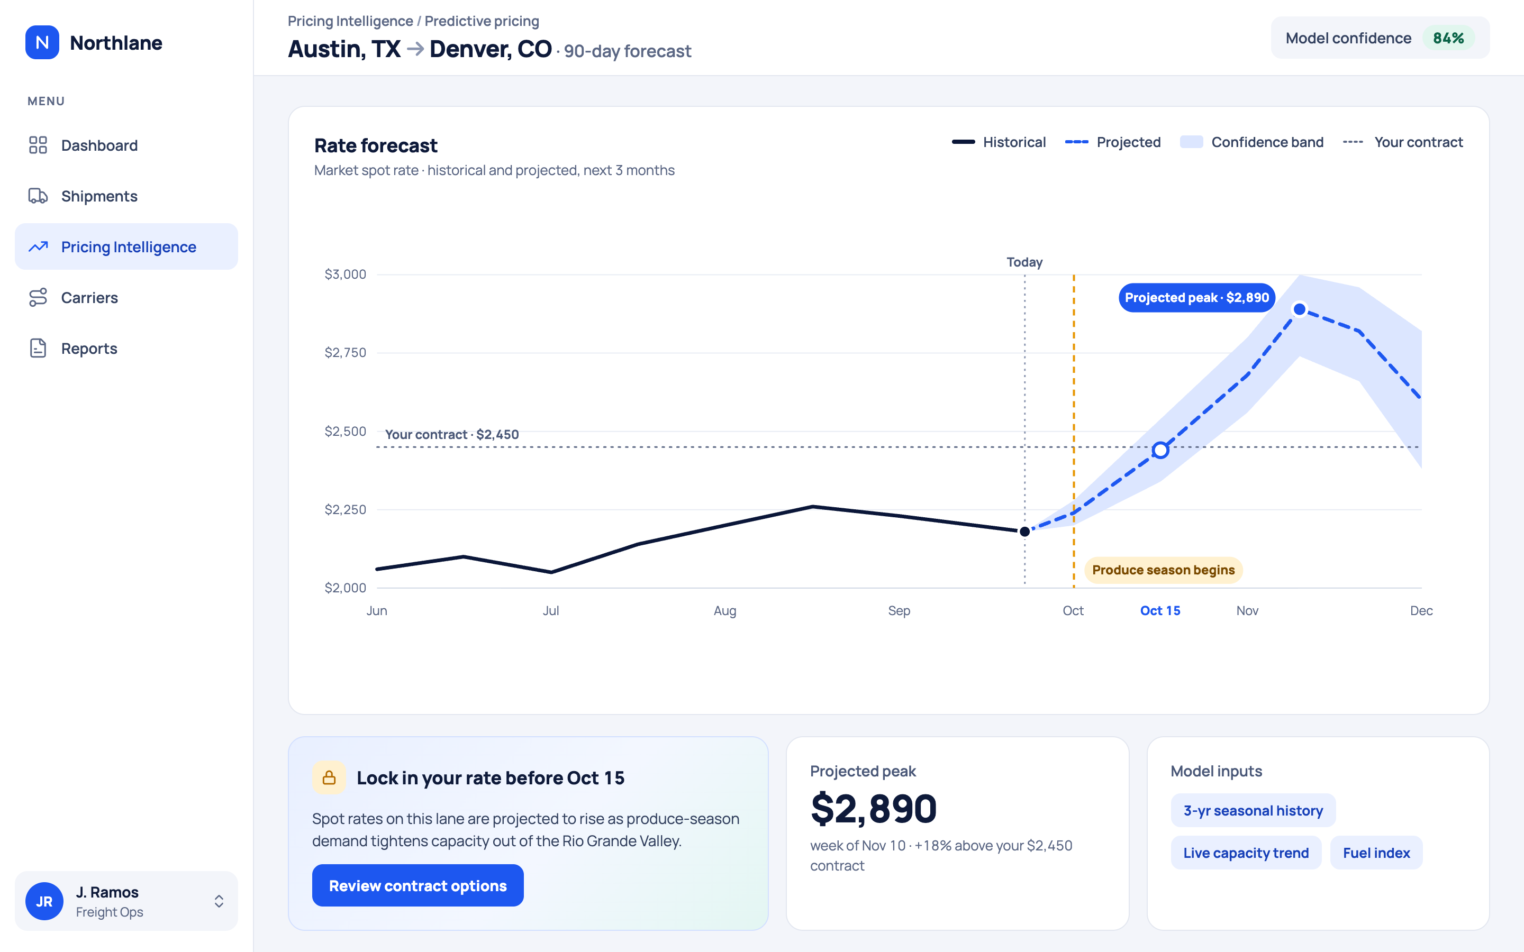Click the Rate forecast card title

tap(375, 145)
